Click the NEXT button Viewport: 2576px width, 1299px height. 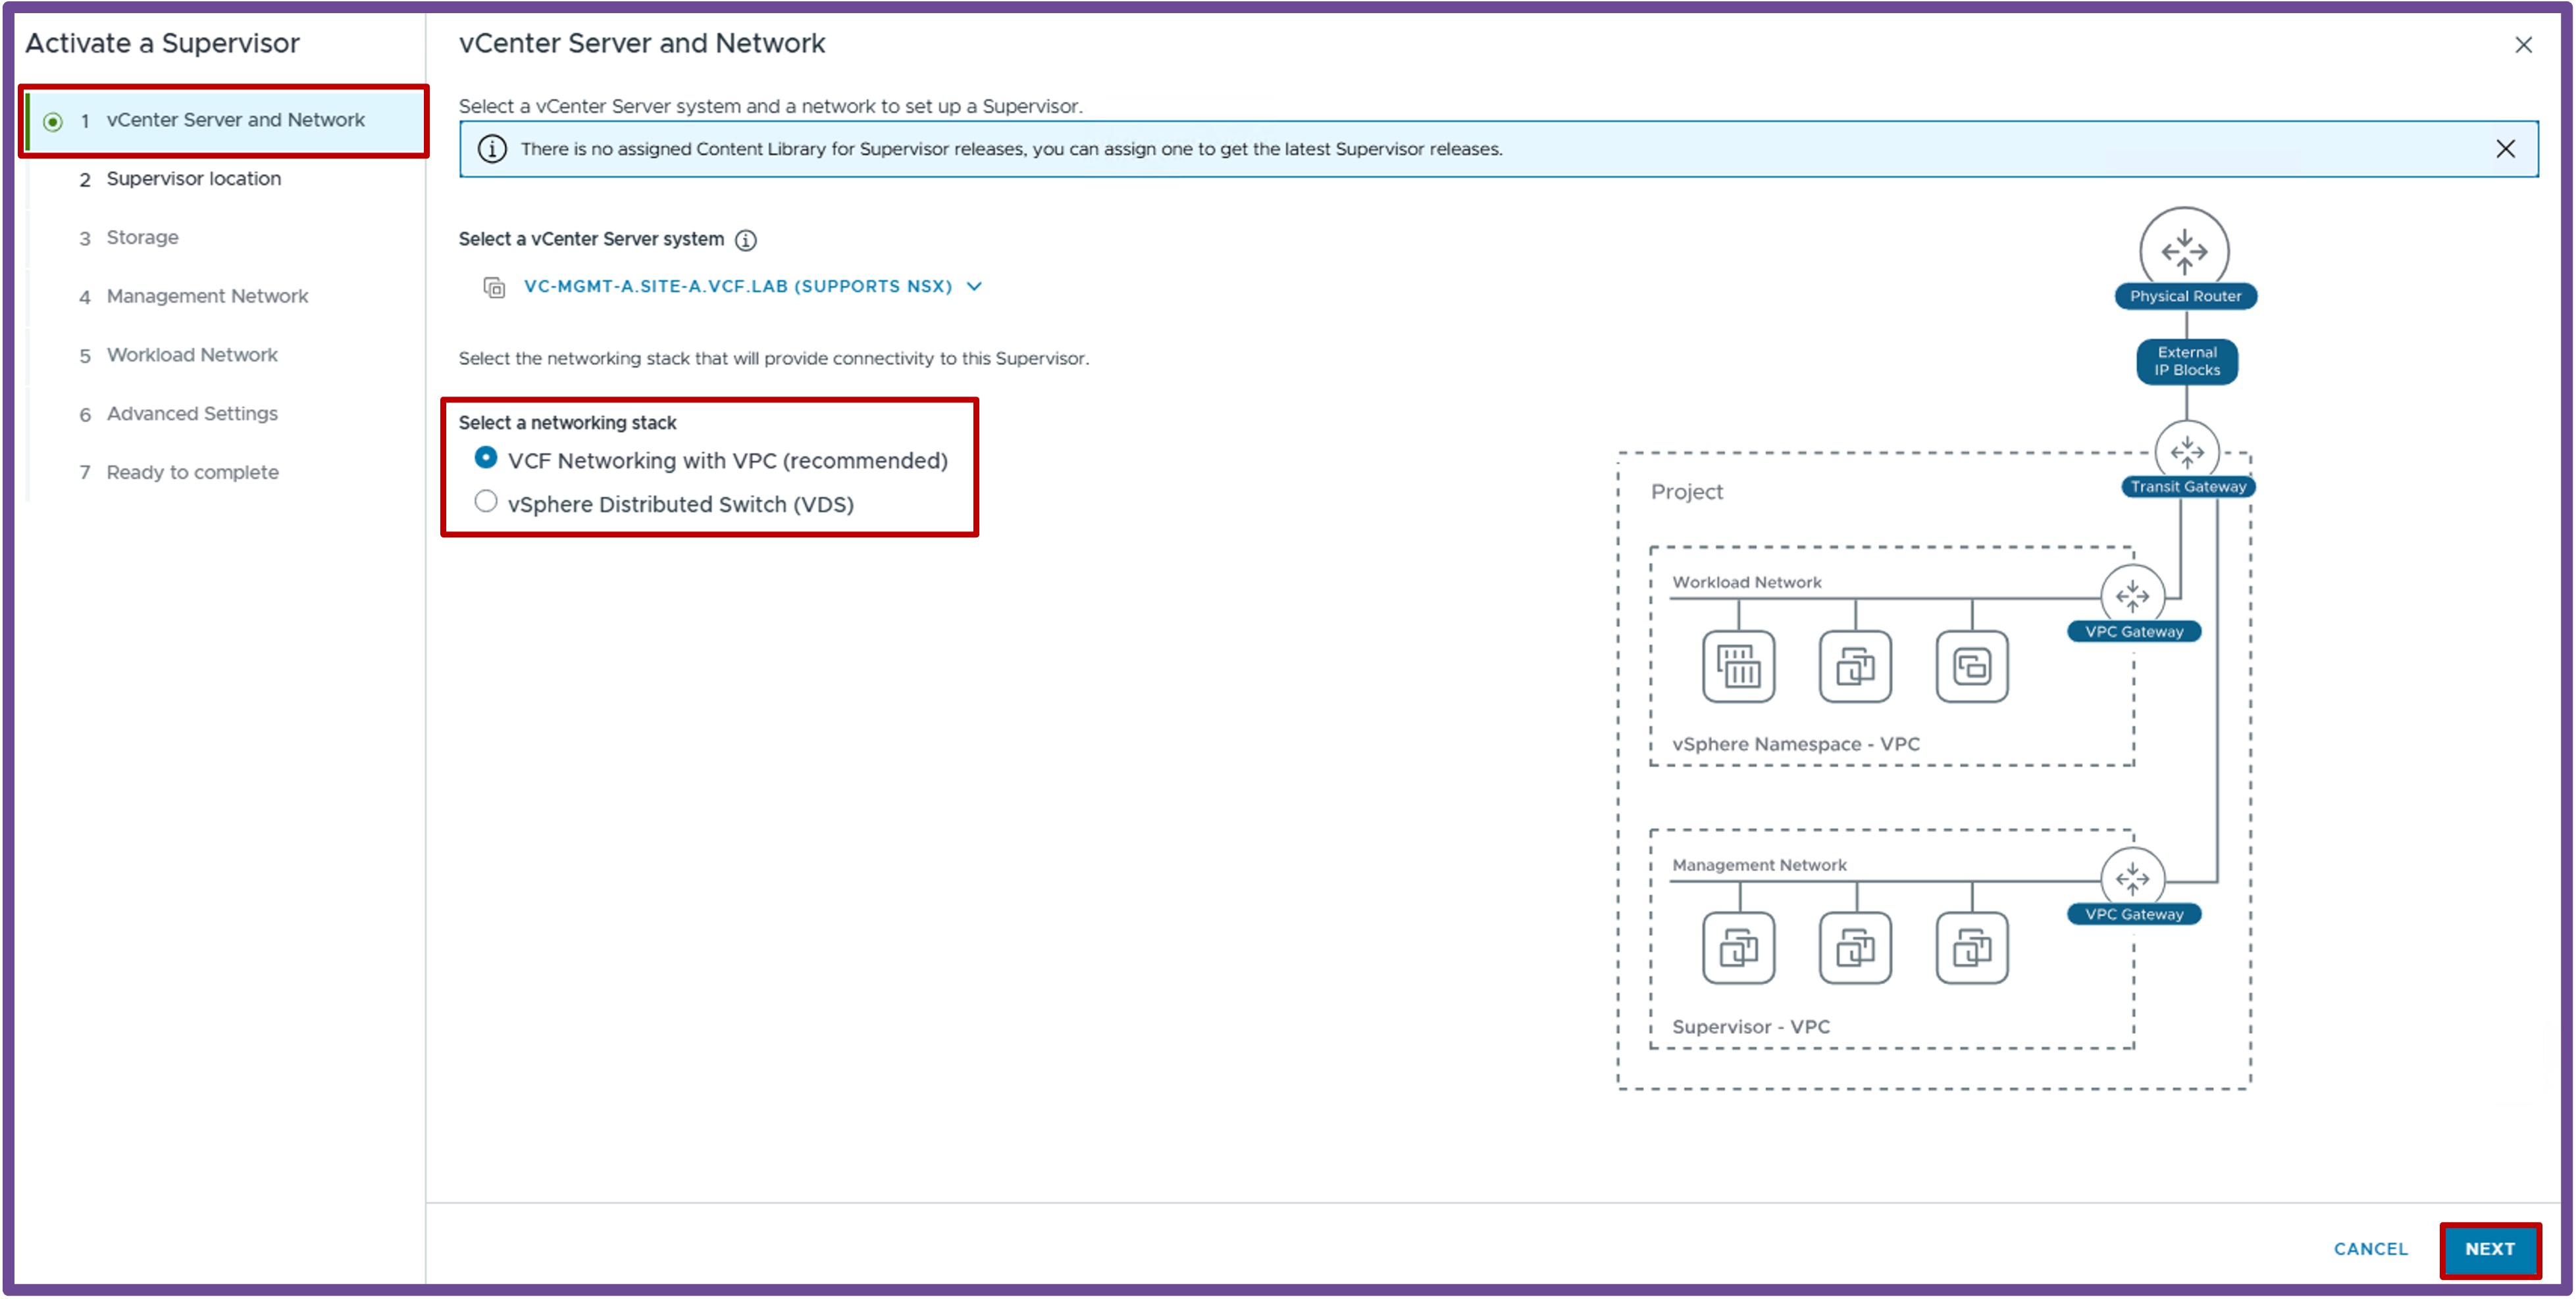pos(2490,1250)
